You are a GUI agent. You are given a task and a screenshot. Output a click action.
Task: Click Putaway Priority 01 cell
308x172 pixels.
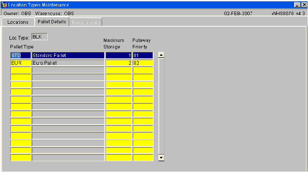point(143,55)
